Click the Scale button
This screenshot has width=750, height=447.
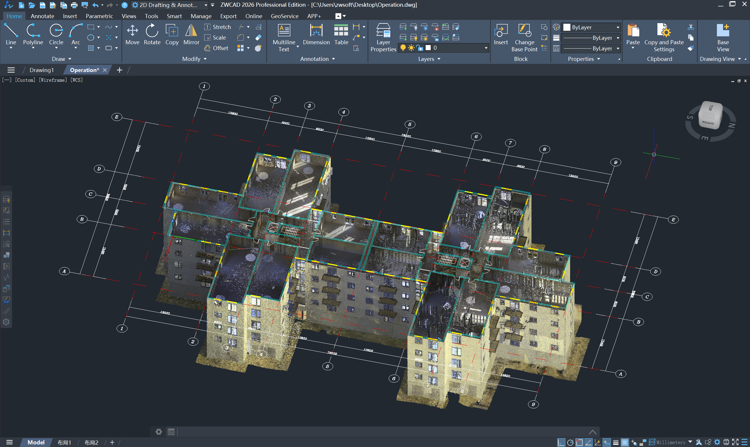(x=215, y=38)
